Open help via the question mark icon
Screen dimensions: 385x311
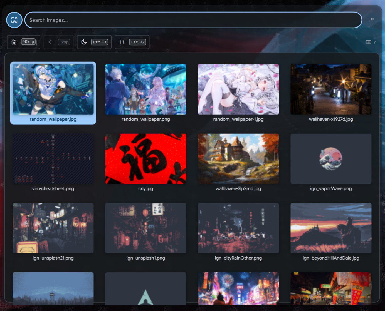[374, 42]
